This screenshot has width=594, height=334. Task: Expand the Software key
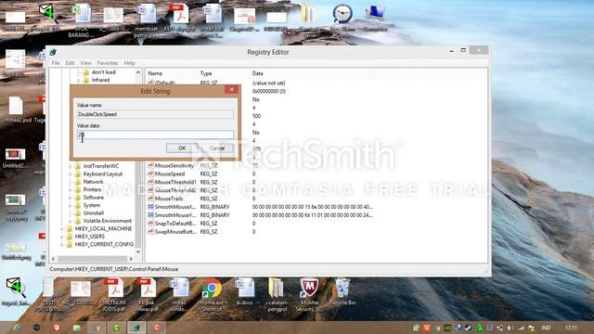click(71, 198)
